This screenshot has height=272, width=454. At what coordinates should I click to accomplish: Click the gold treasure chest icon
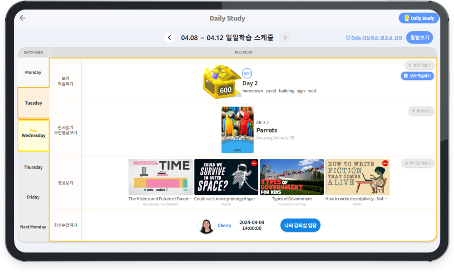point(221,82)
